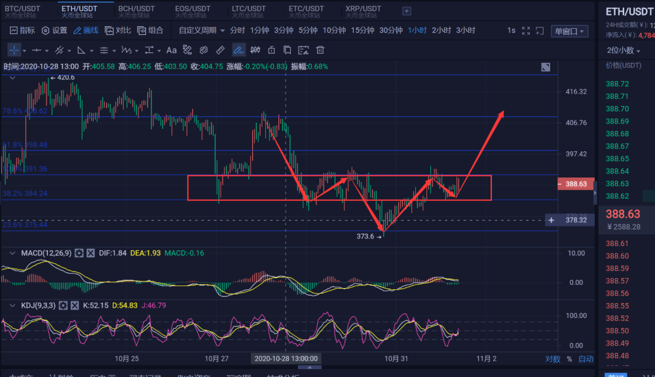
Task: Enter fullscreen chart mode
Action: [526, 31]
